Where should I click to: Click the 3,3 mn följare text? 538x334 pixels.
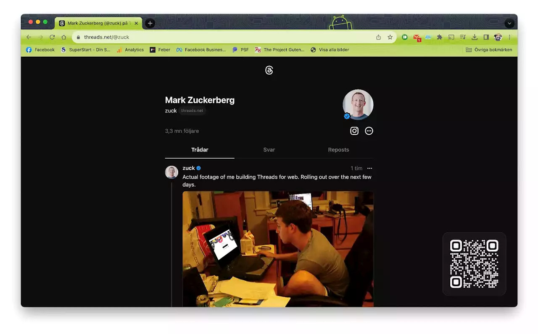(x=182, y=131)
